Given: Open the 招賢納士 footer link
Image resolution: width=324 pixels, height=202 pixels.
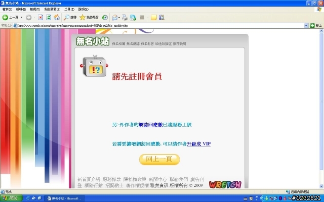Looking at the screenshot, I should 114,185.
